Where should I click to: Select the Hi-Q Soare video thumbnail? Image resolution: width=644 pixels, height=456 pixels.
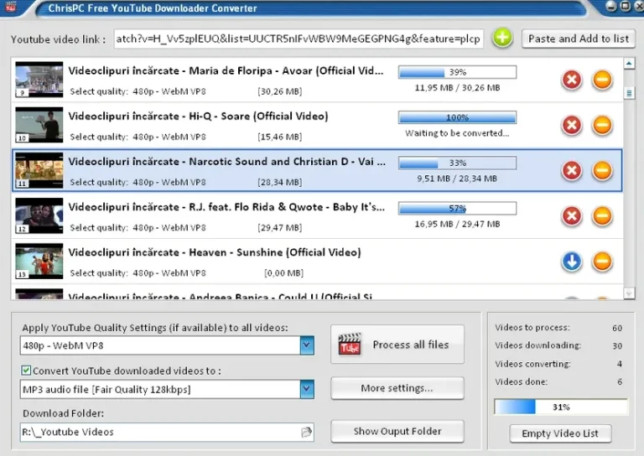[39, 125]
